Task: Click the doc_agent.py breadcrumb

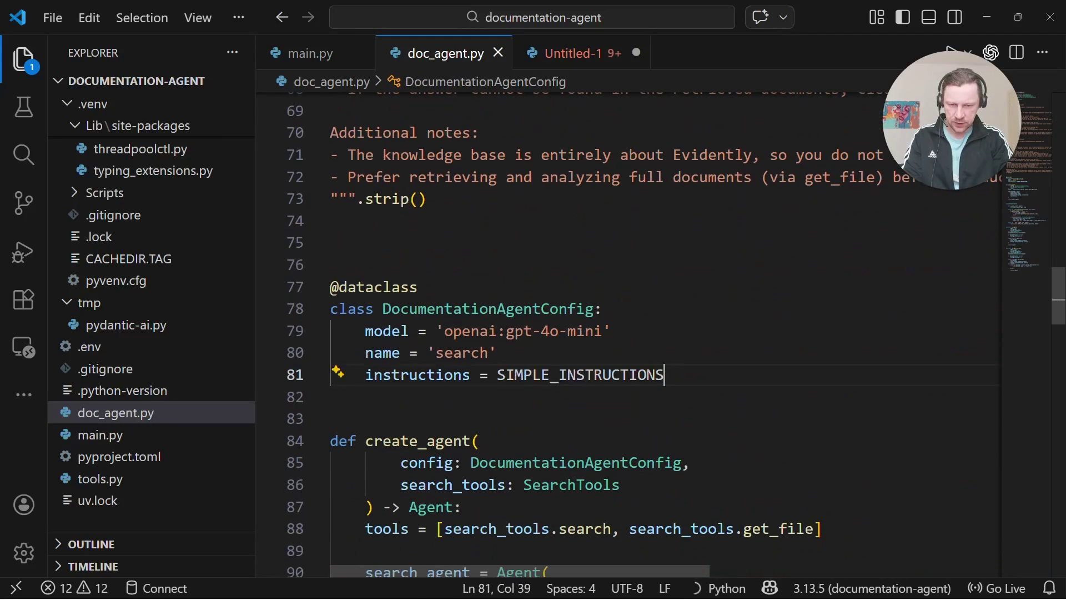Action: (331, 82)
